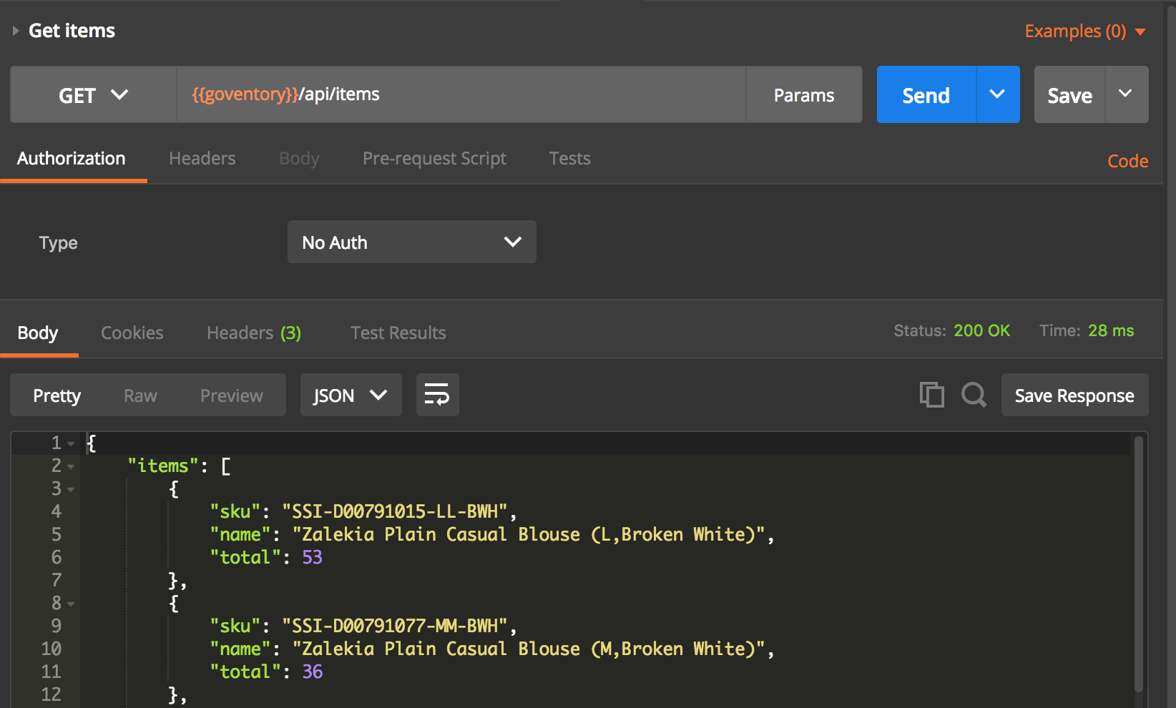Screen dimensions: 1176x708
Task: Open the Test Results tab
Action: pos(398,332)
